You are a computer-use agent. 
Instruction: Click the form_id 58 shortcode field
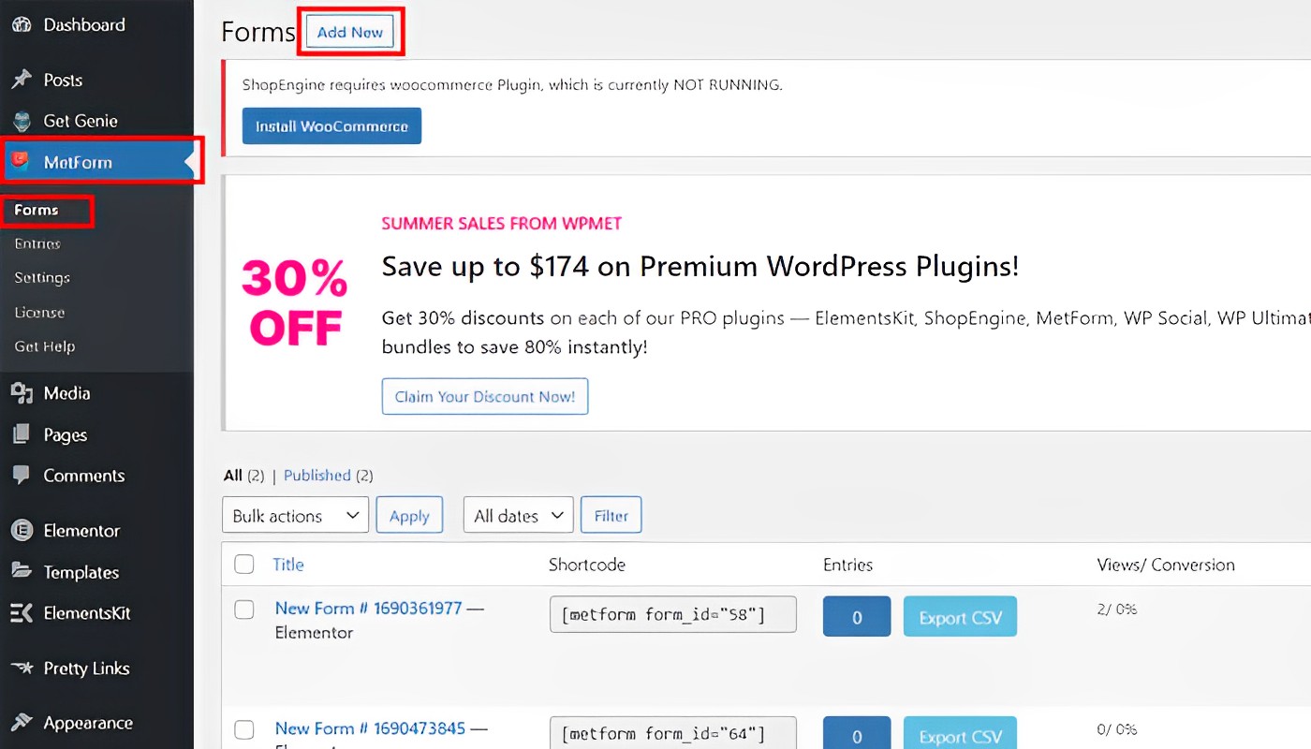pyautogui.click(x=672, y=615)
